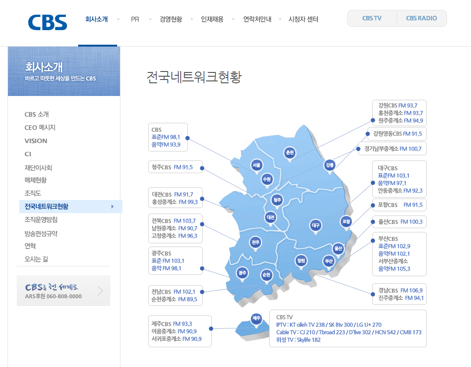Open CI sidebar page
Screen dimensions: 471x367
28,154
